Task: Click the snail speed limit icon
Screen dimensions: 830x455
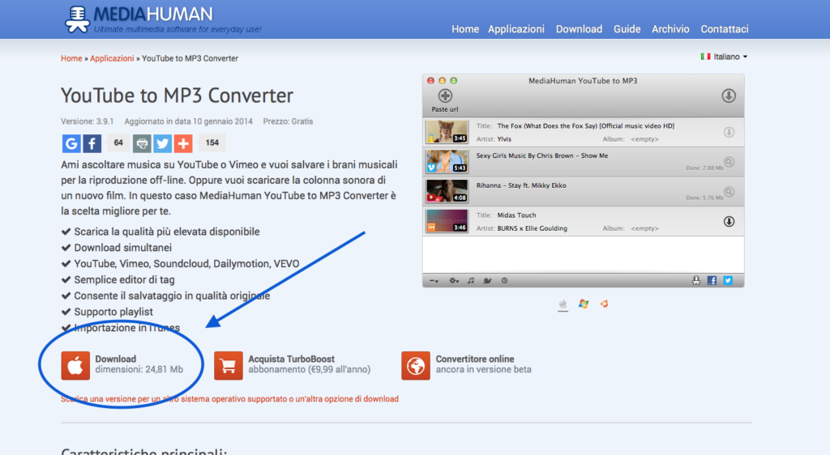Action: click(x=487, y=281)
